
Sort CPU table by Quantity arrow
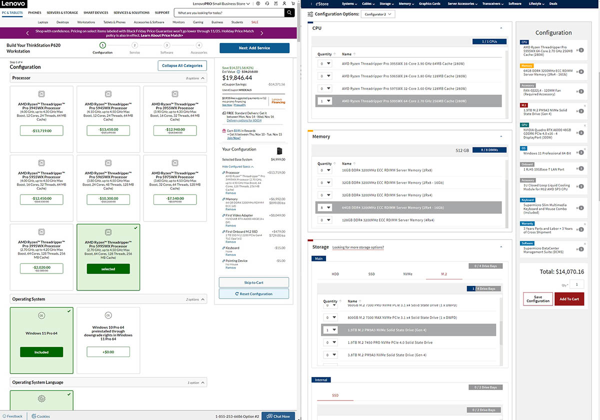[334, 54]
